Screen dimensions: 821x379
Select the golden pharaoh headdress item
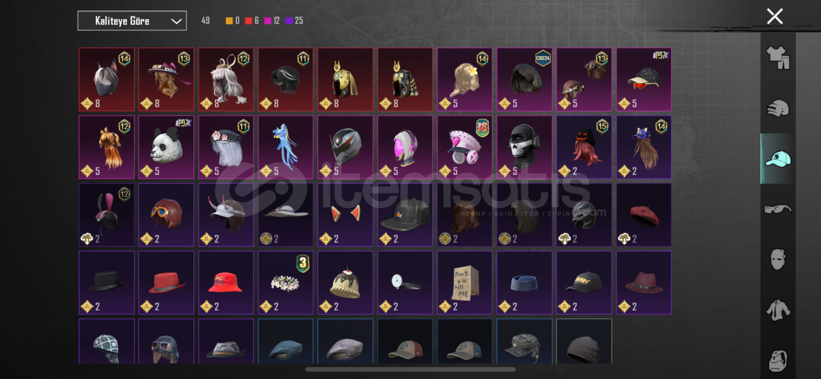(x=345, y=79)
